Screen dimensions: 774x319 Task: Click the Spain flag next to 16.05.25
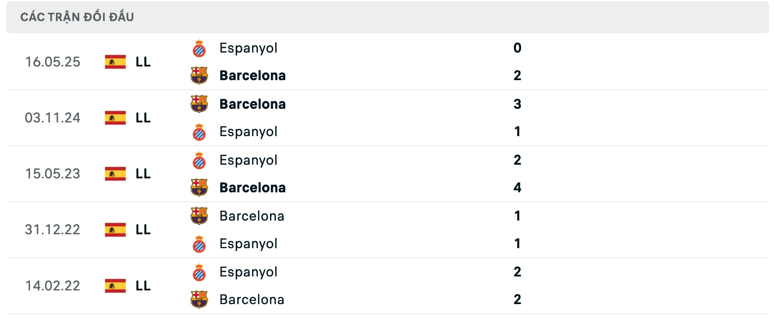[x=115, y=62]
